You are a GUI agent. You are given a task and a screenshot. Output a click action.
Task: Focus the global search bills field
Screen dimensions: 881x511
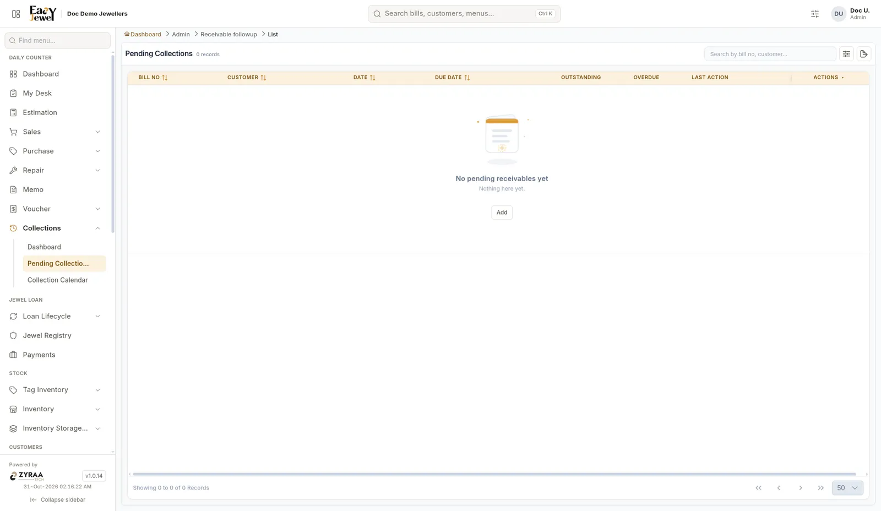[x=464, y=14]
